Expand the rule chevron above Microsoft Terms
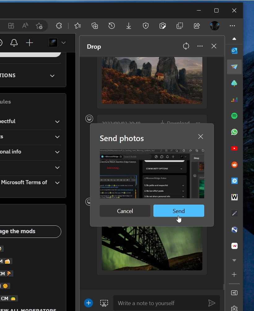254x311 pixels. 57,168
